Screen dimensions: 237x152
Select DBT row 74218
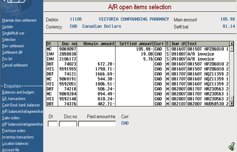(x=138, y=89)
